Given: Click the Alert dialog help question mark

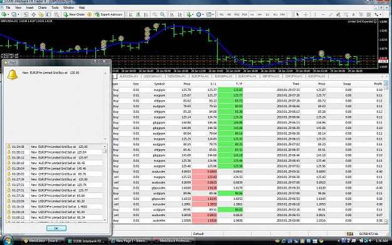Looking at the screenshot, I should click(95, 61).
